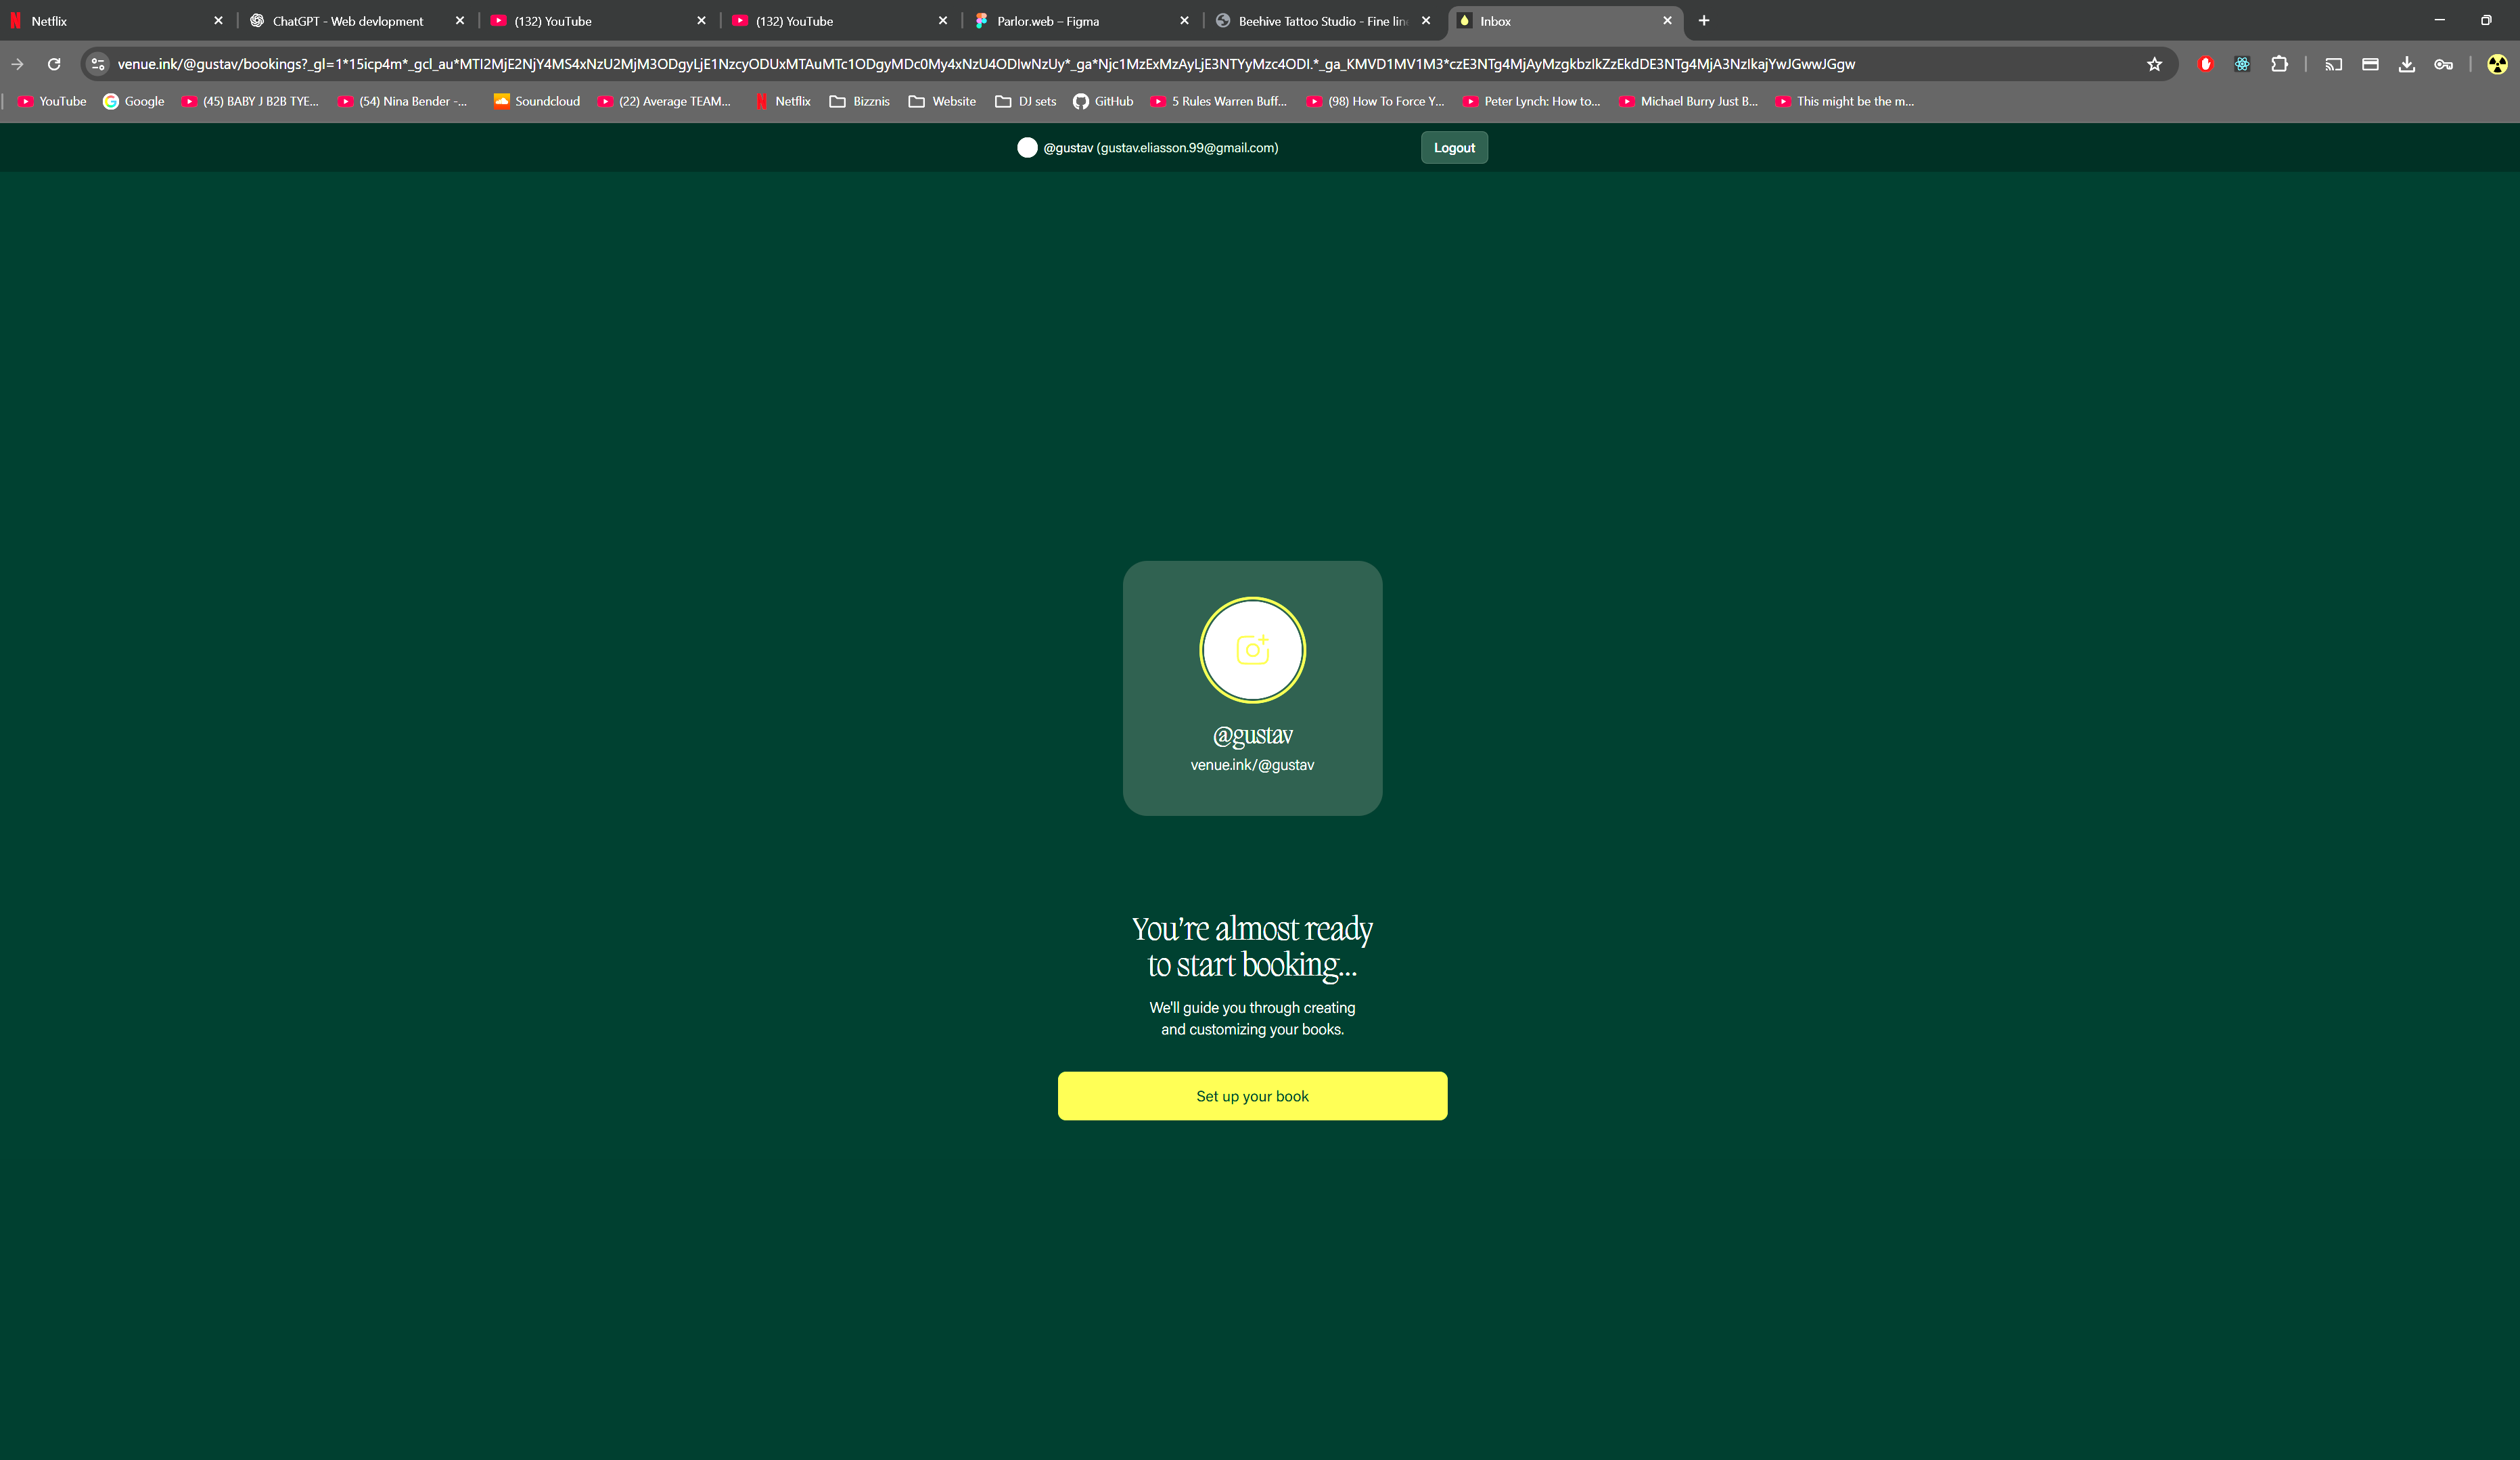Open the Extensions puzzle icon

click(x=2279, y=64)
